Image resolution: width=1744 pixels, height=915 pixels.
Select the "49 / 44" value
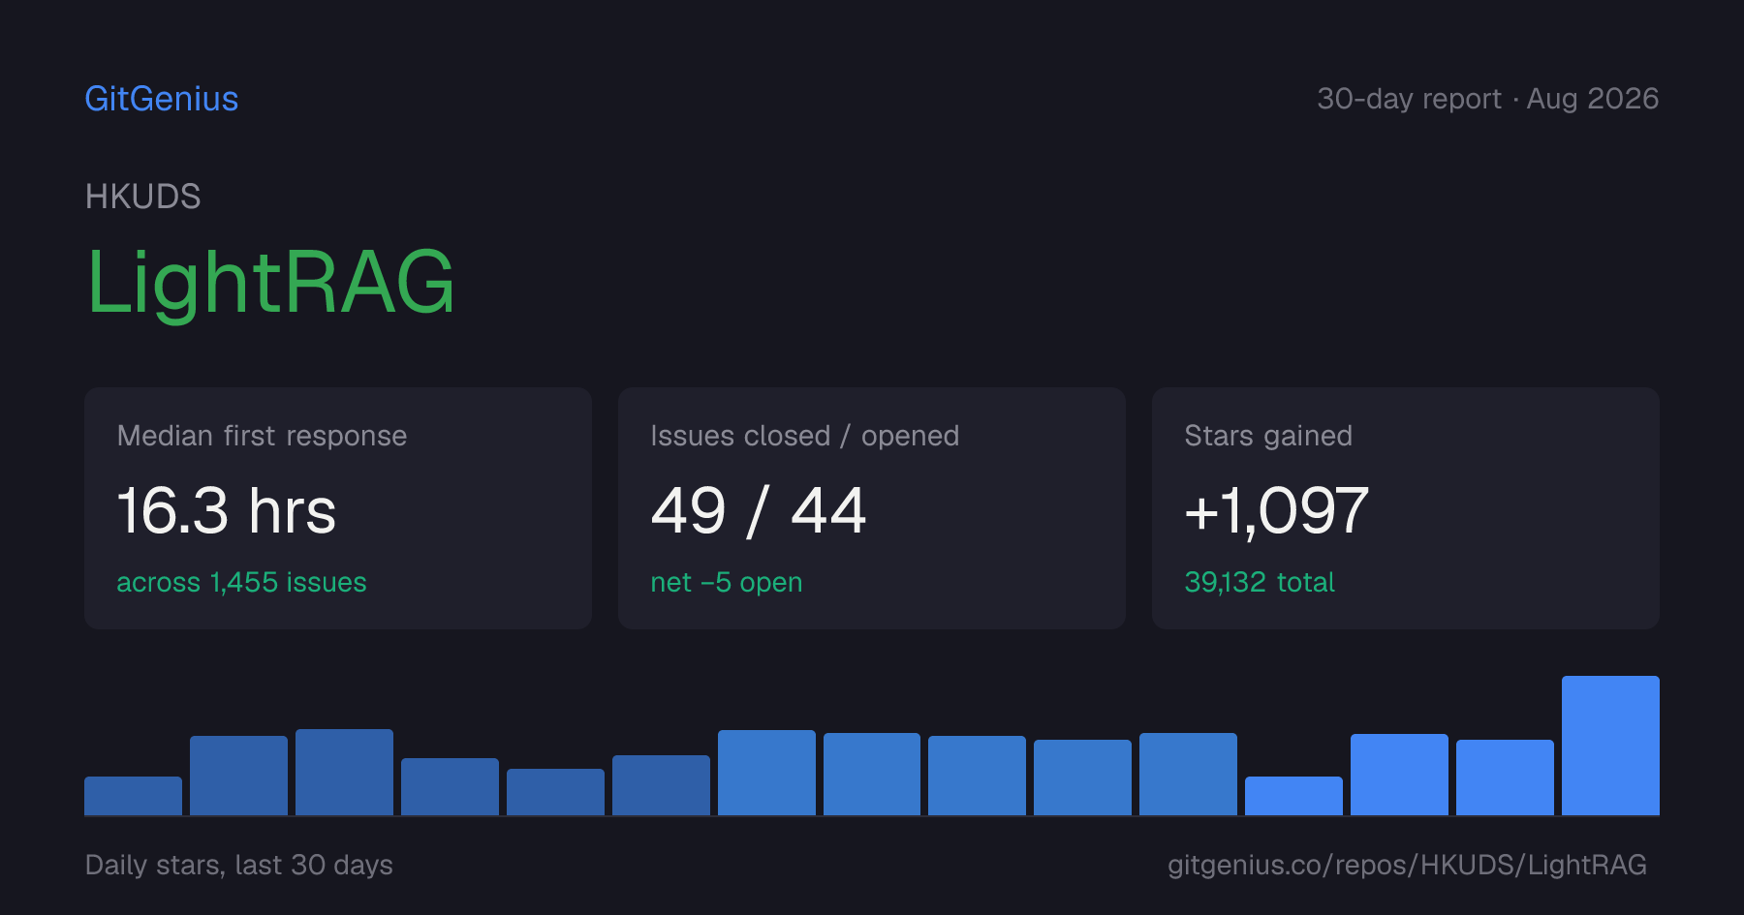[x=758, y=510]
